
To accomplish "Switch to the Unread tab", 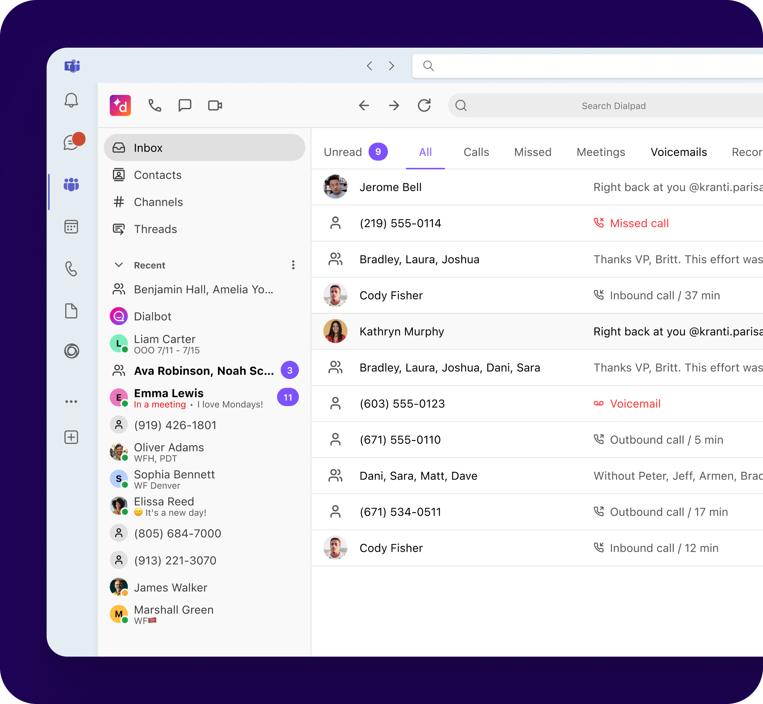I will tap(355, 152).
